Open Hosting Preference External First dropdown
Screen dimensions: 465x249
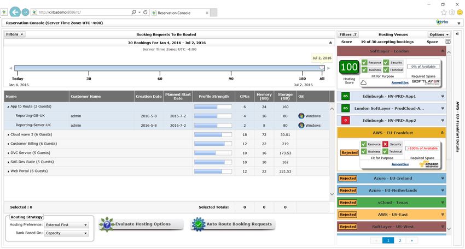[66, 225]
